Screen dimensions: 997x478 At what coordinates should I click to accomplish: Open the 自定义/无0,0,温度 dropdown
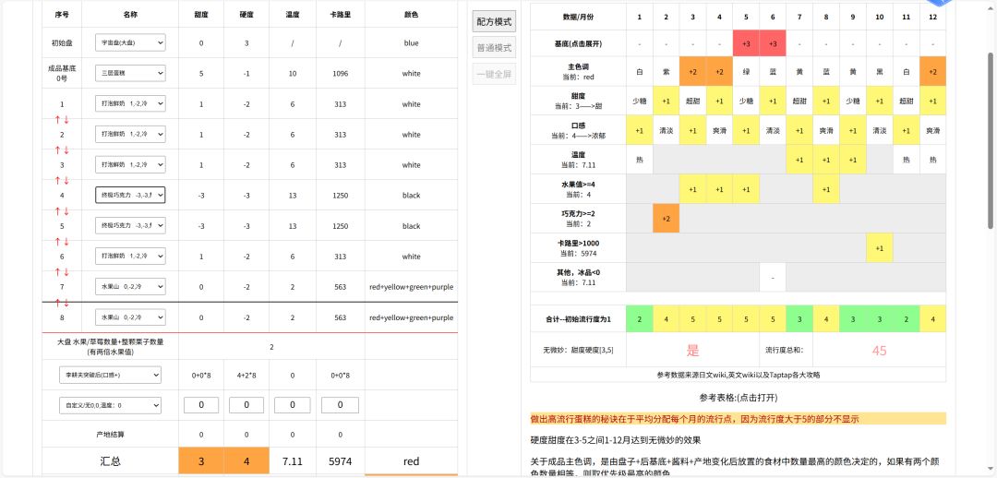[x=110, y=405]
